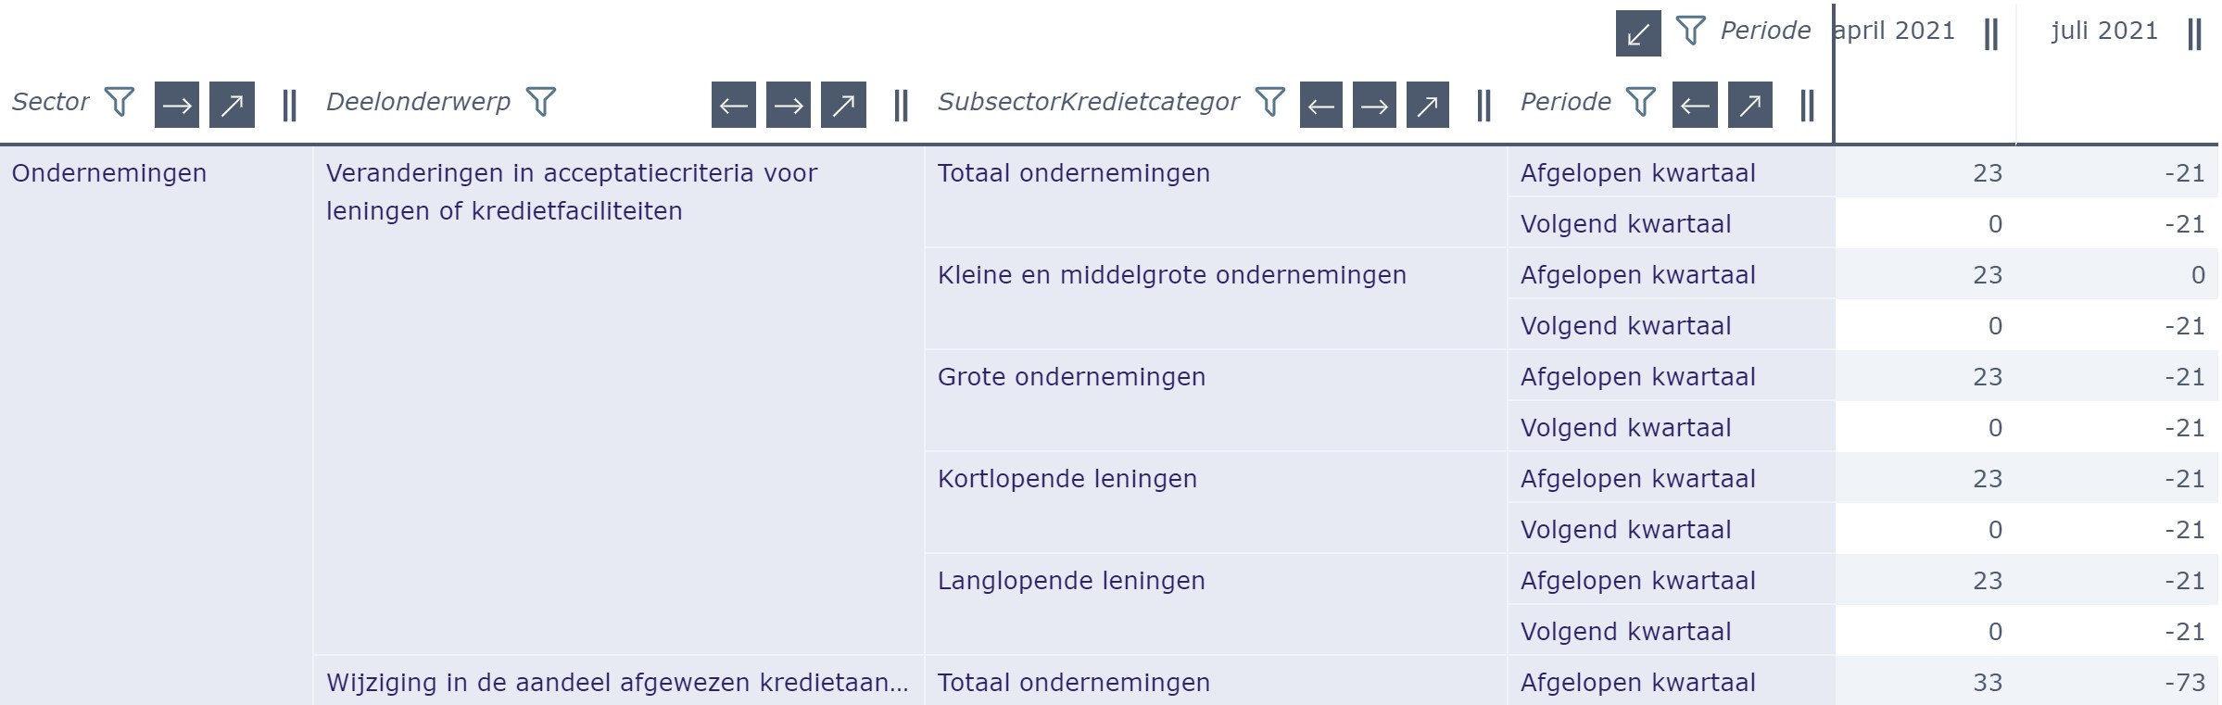Grab the juli 2021 column resize handle
The width and height of the screenshot is (2222, 705).
click(x=2194, y=35)
